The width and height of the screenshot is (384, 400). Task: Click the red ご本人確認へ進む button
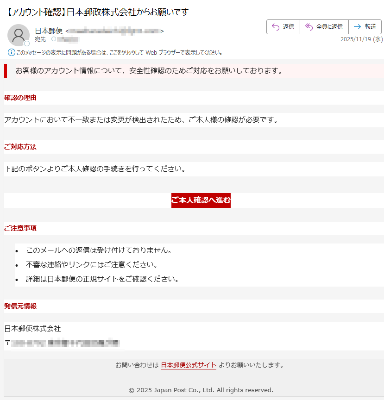201,200
